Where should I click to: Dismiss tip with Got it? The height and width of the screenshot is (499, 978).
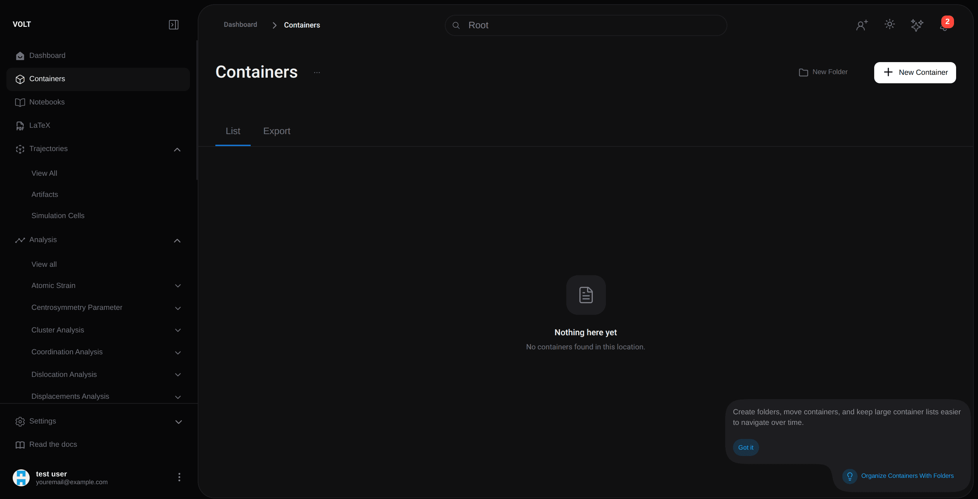click(745, 447)
